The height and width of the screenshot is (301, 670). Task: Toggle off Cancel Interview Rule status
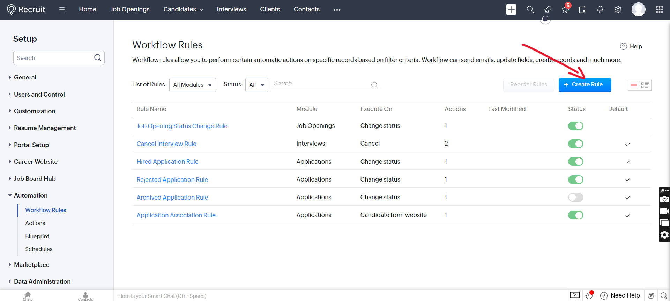click(x=575, y=144)
